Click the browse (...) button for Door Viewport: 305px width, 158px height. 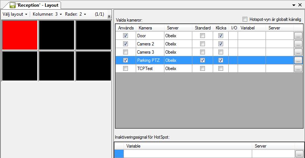(x=298, y=36)
